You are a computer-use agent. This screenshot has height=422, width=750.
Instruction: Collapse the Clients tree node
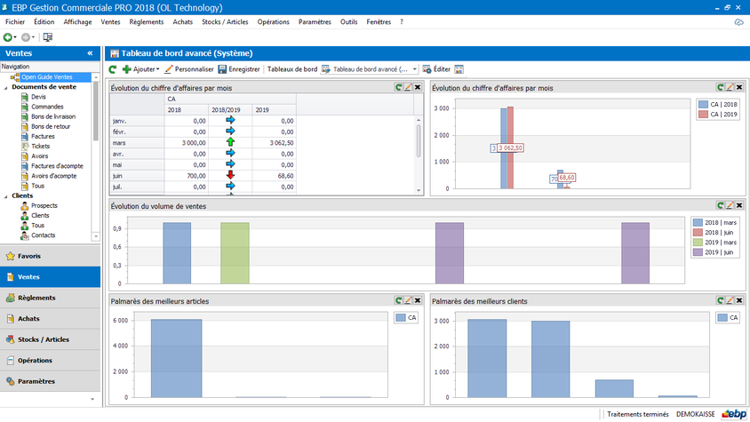[5, 196]
